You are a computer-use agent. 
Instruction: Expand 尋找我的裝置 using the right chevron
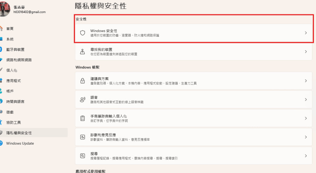tap(306, 51)
